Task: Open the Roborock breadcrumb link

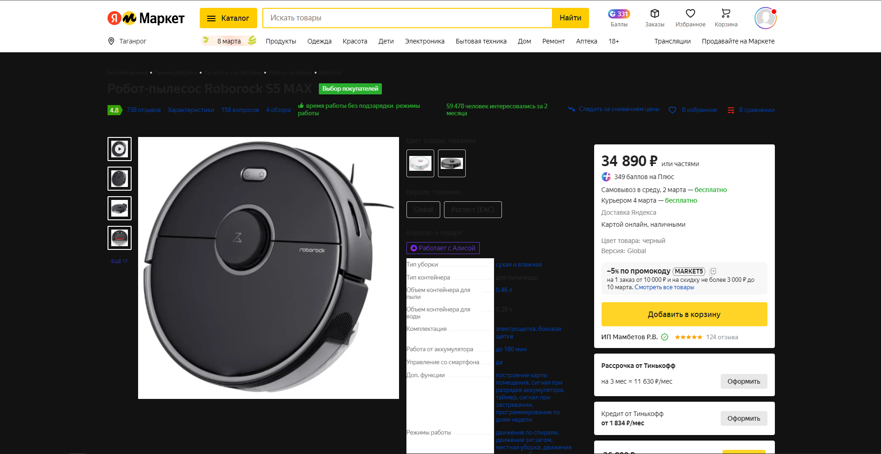Action: pyautogui.click(x=330, y=73)
